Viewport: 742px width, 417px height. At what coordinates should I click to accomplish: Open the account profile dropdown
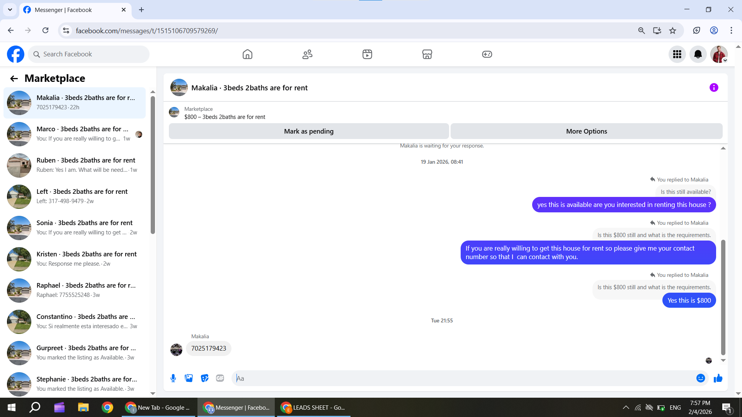pyautogui.click(x=719, y=54)
